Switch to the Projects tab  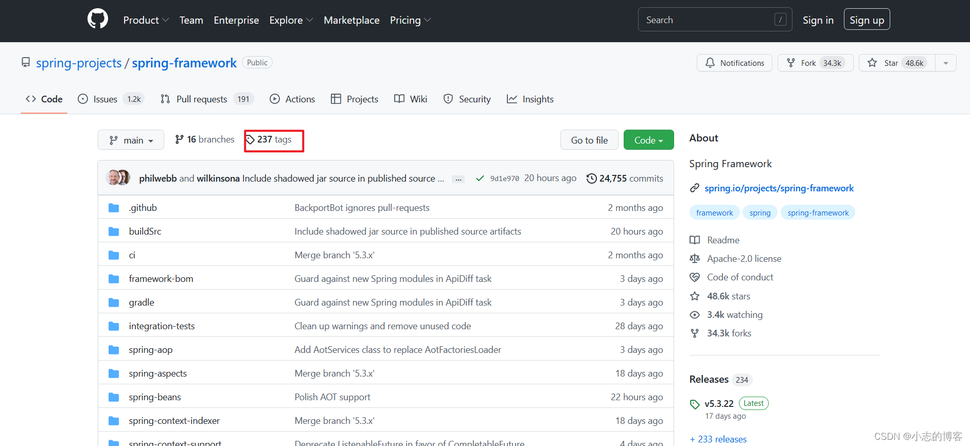pyautogui.click(x=355, y=99)
